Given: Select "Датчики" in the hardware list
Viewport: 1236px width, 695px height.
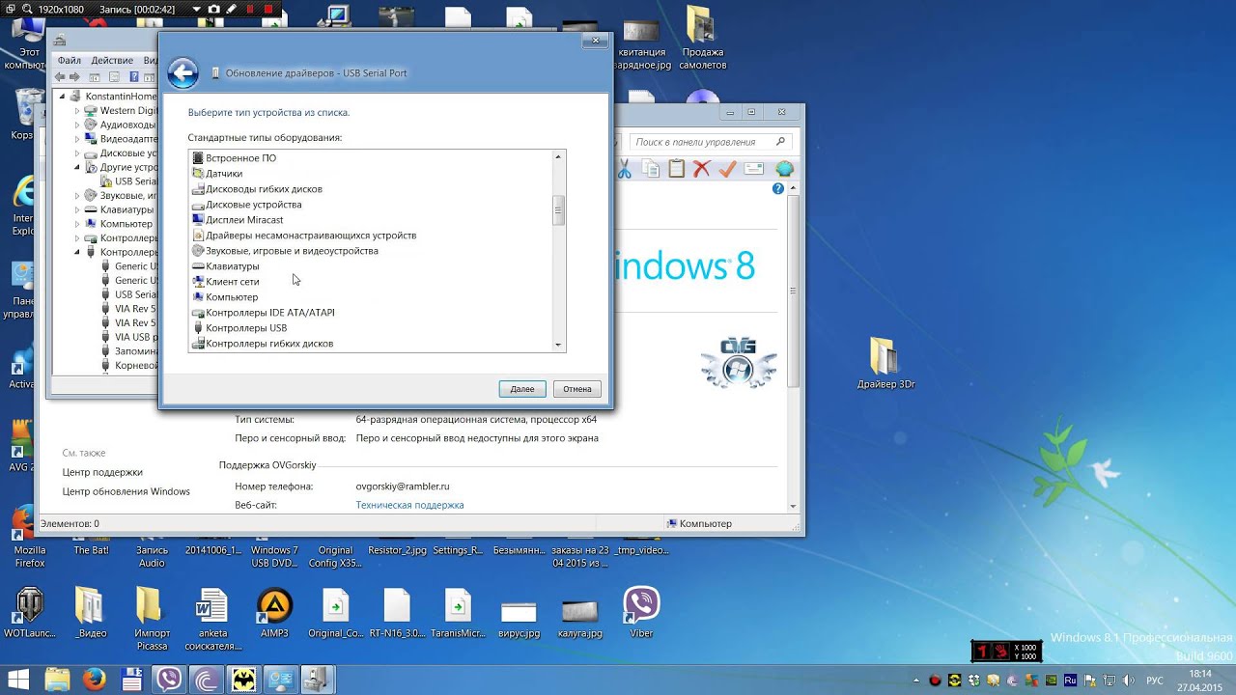Looking at the screenshot, I should [x=224, y=174].
